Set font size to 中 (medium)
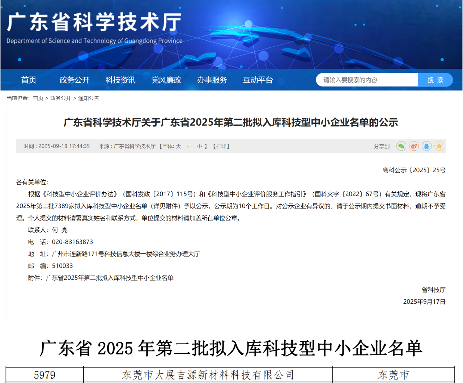 (x=189, y=146)
